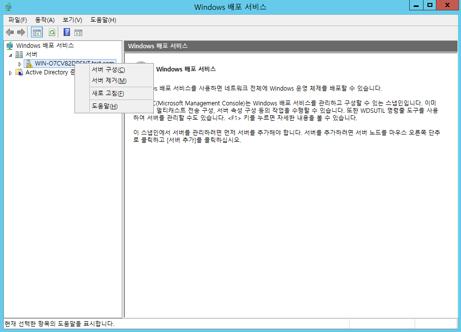Open the 파일(F) menu
This screenshot has height=332, width=461.
coord(18,20)
